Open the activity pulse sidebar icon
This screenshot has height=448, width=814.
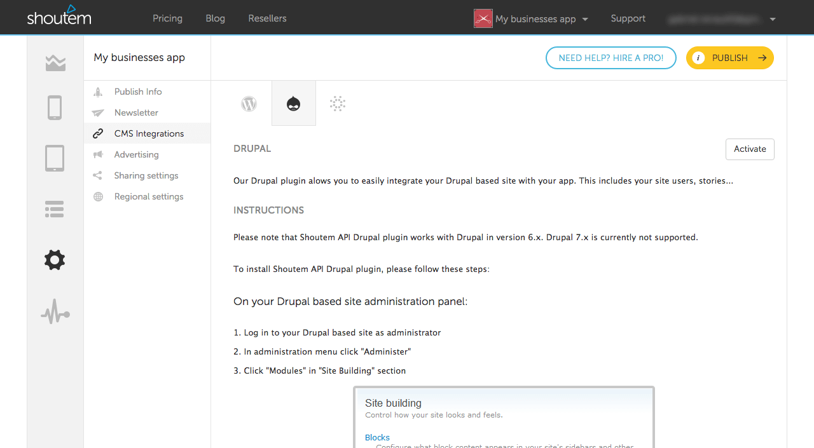55,313
